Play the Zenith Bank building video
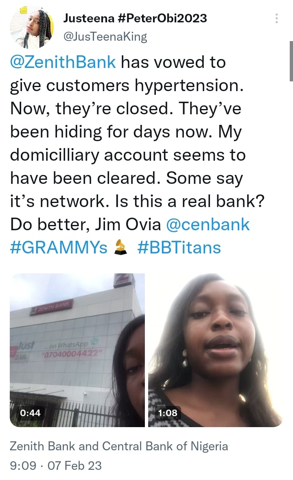Screen dimensions: 293x480 click(x=77, y=350)
